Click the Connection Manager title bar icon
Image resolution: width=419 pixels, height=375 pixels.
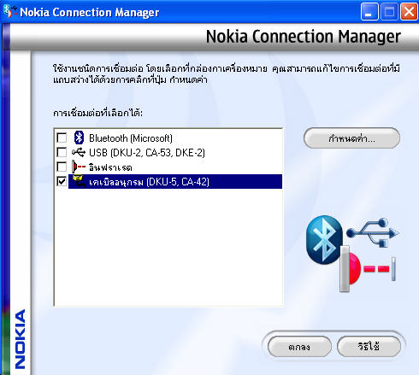(x=10, y=11)
